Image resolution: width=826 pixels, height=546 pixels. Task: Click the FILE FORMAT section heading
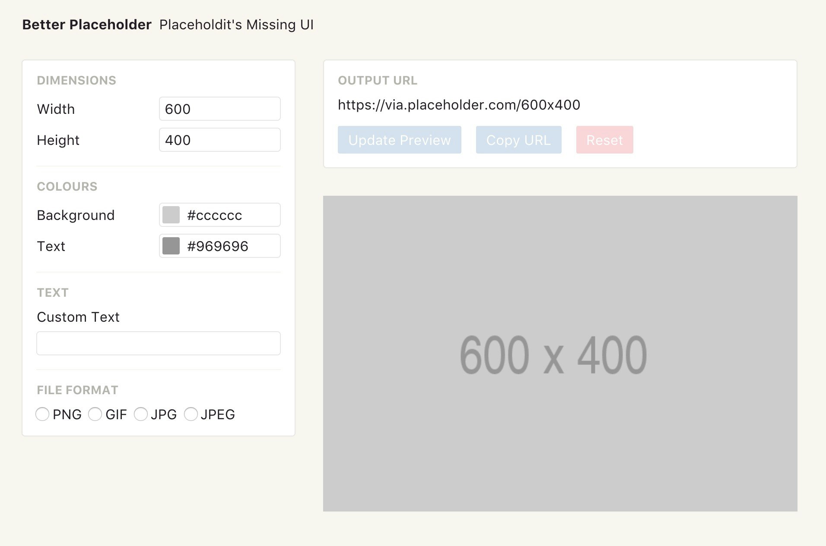(77, 390)
